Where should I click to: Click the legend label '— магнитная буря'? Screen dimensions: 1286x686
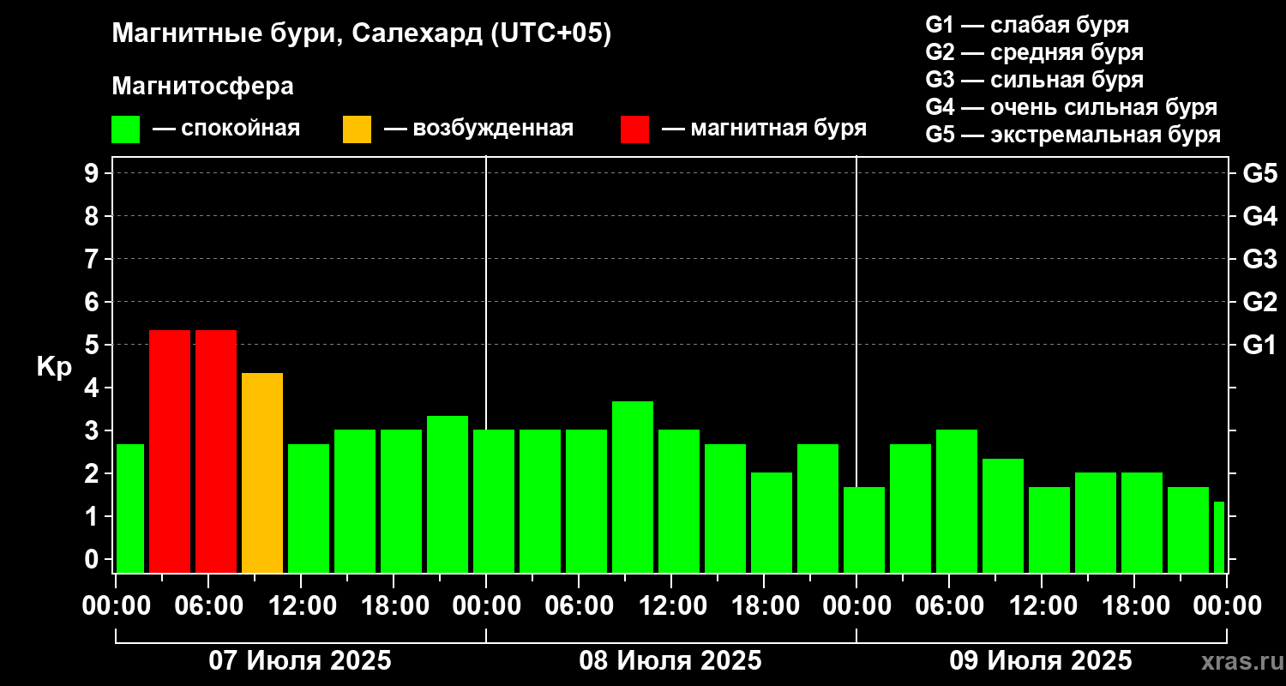coord(764,129)
